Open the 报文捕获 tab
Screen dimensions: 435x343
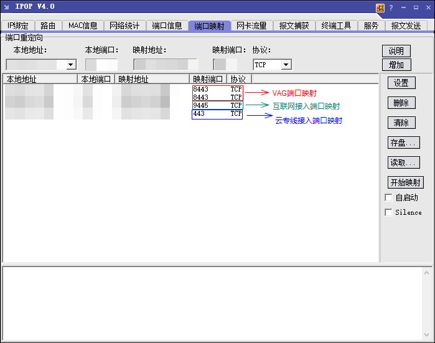(x=294, y=26)
